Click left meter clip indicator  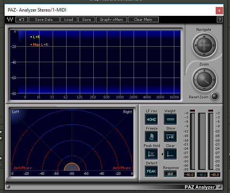pyautogui.click(x=193, y=110)
